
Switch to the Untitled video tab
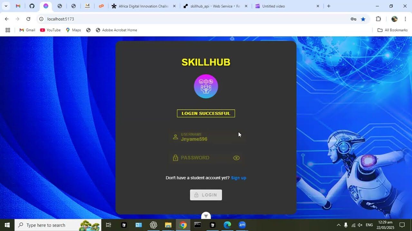(284, 6)
